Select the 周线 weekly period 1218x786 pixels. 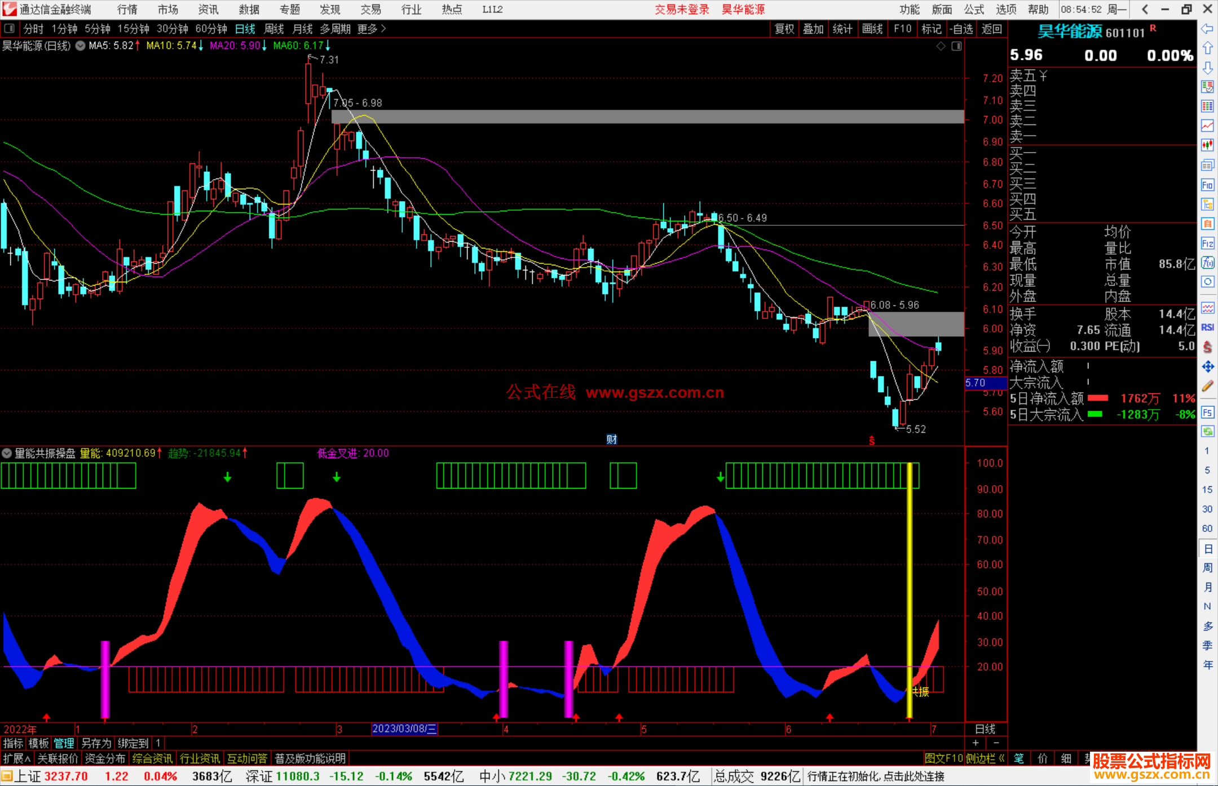point(274,29)
